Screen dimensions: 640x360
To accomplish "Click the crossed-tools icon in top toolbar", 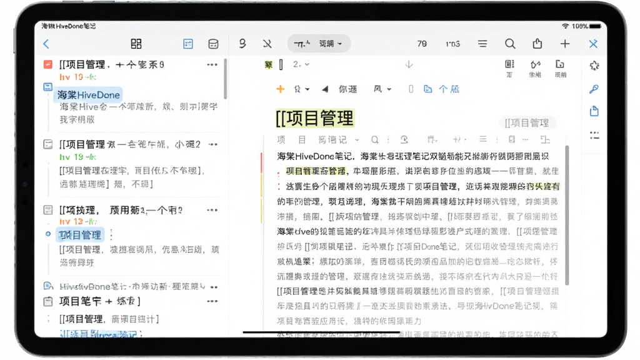I will pos(267,43).
